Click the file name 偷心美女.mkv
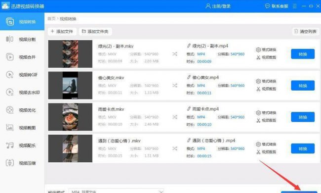The width and height of the screenshot is (321, 193). 111,78
